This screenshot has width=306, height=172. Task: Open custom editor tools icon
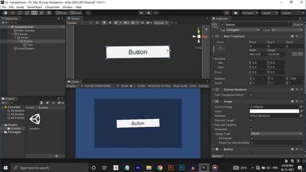[49, 13]
